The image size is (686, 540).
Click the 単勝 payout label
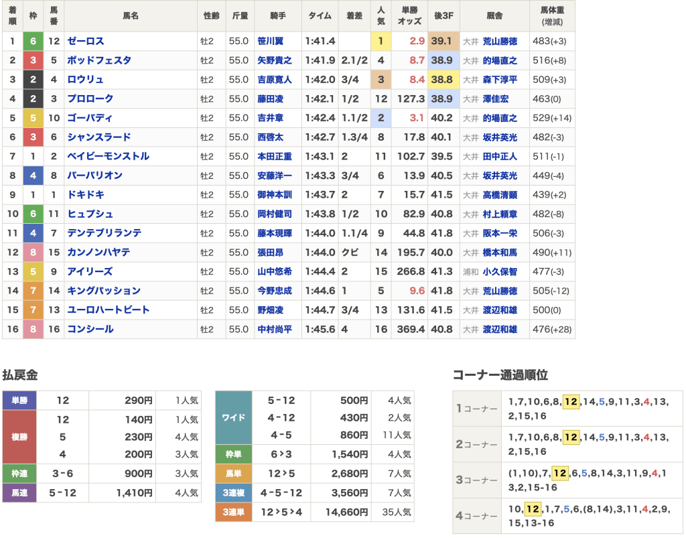tap(19, 401)
